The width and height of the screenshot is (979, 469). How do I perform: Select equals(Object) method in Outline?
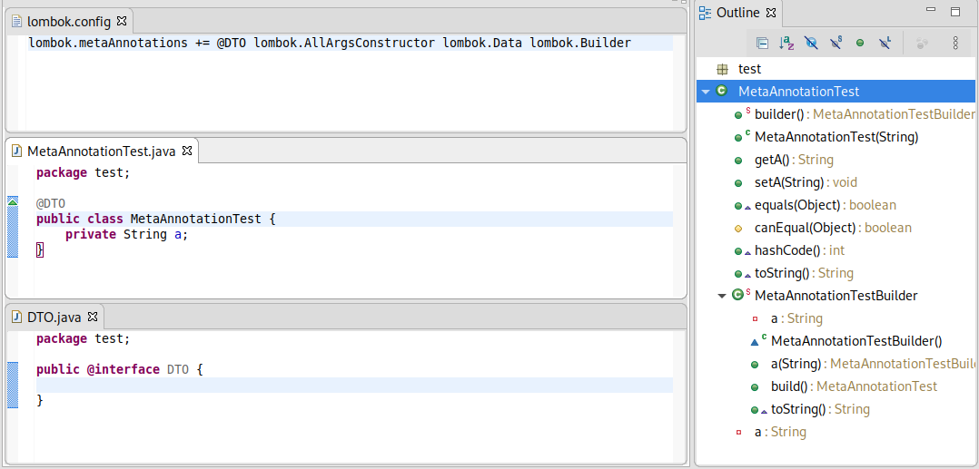click(826, 205)
